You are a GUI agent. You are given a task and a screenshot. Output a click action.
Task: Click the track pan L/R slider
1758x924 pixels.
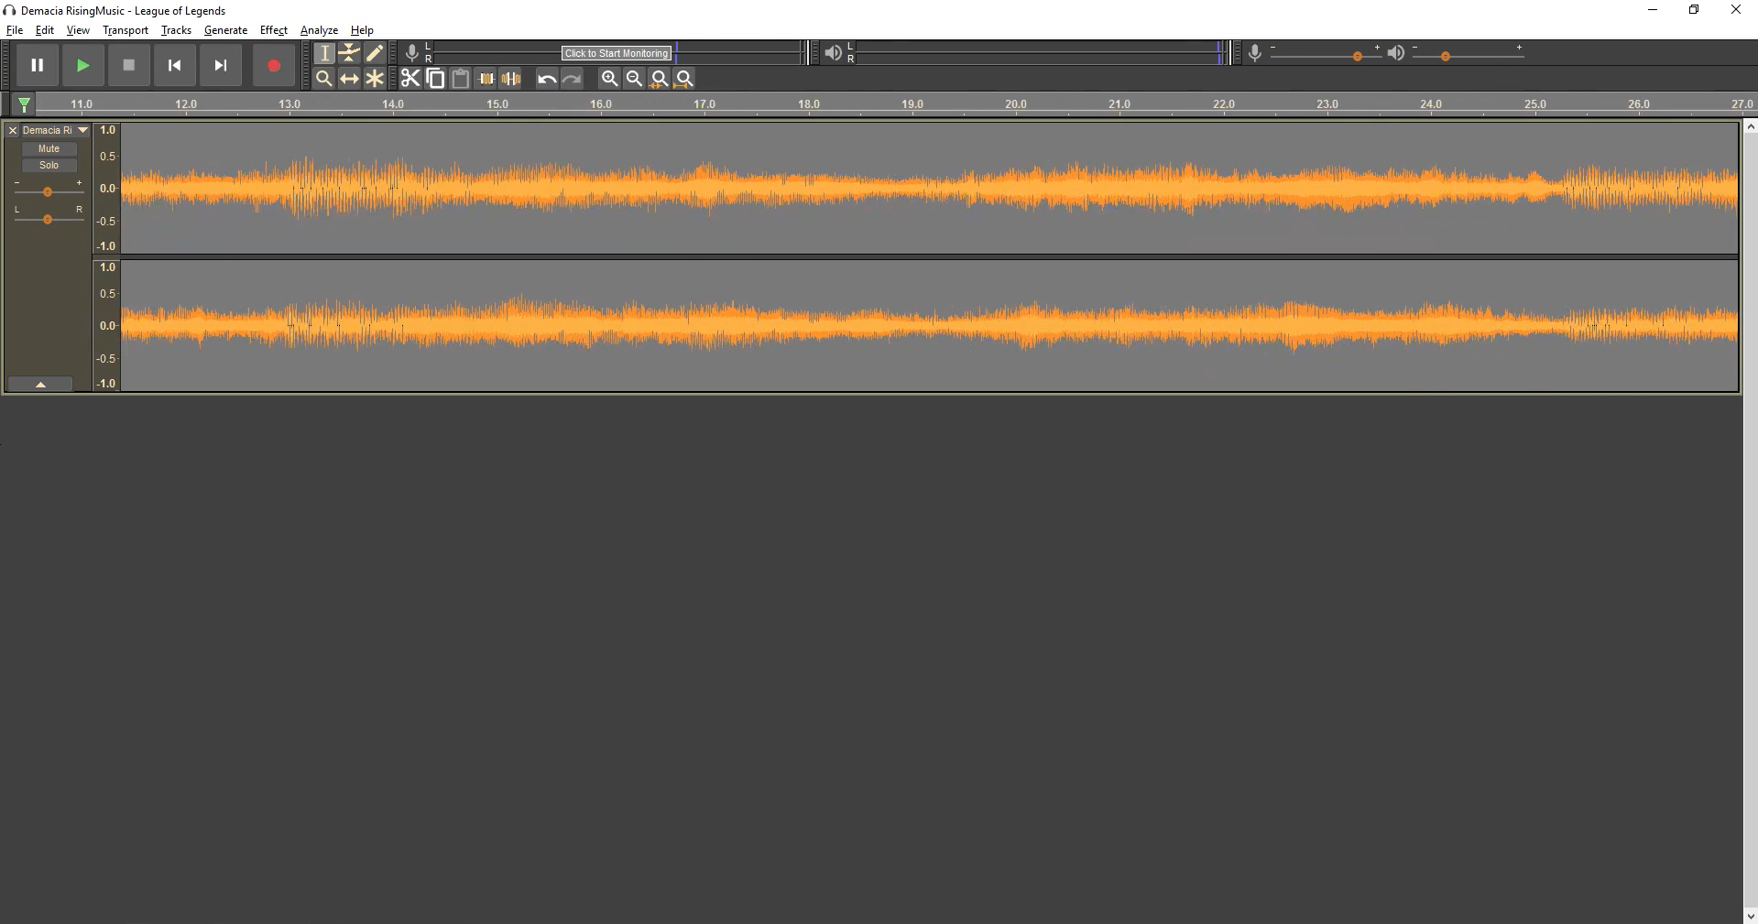[x=48, y=220]
